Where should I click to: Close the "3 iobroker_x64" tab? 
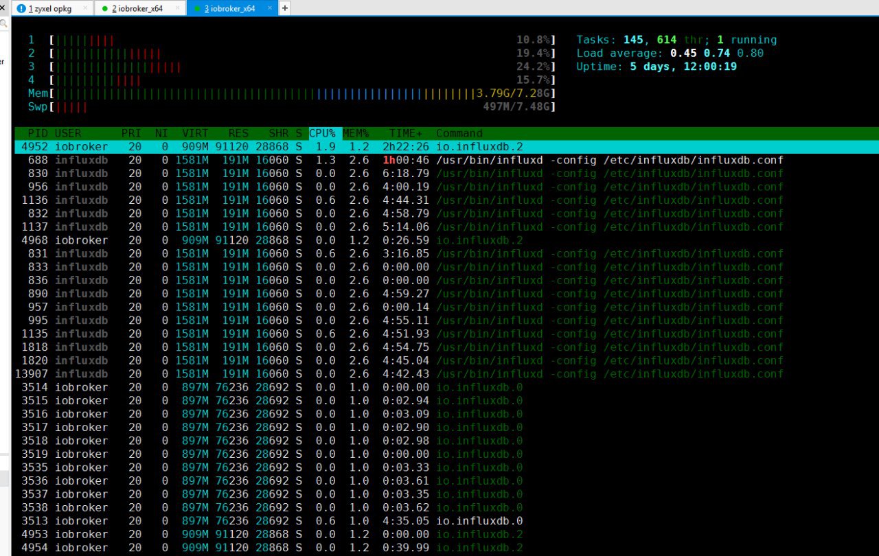pyautogui.click(x=270, y=9)
